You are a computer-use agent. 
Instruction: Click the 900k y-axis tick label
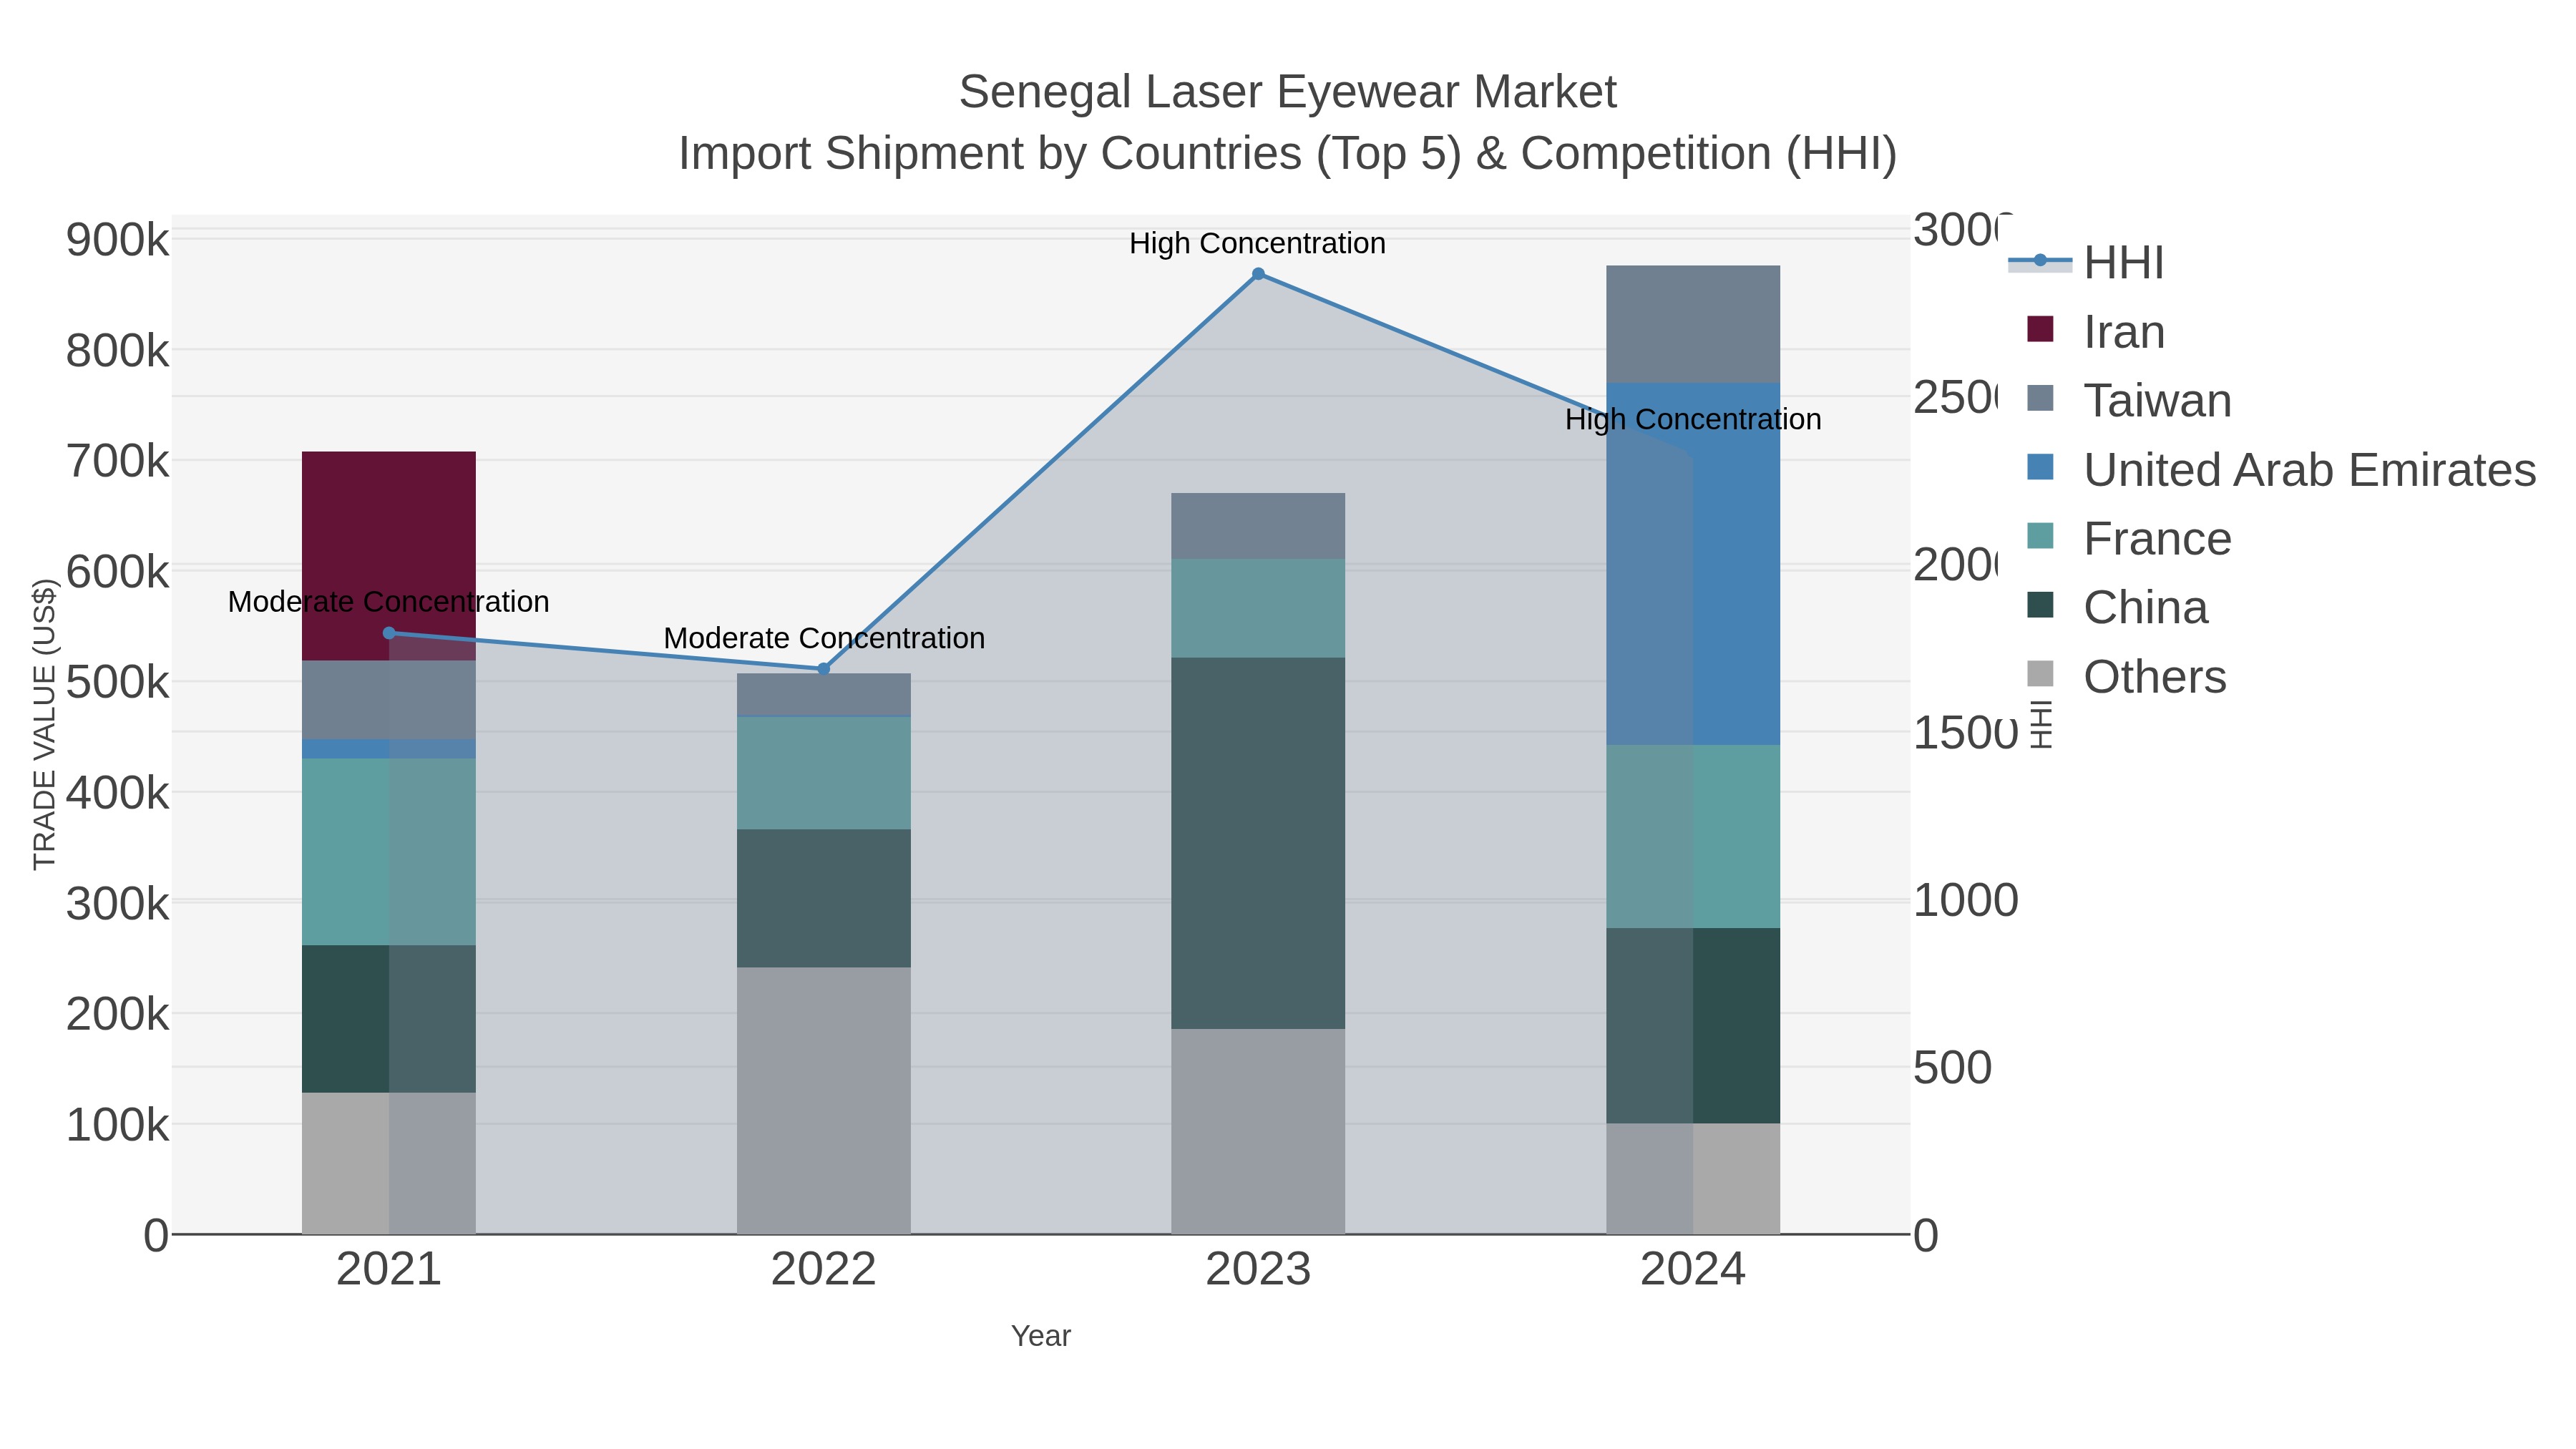[118, 240]
